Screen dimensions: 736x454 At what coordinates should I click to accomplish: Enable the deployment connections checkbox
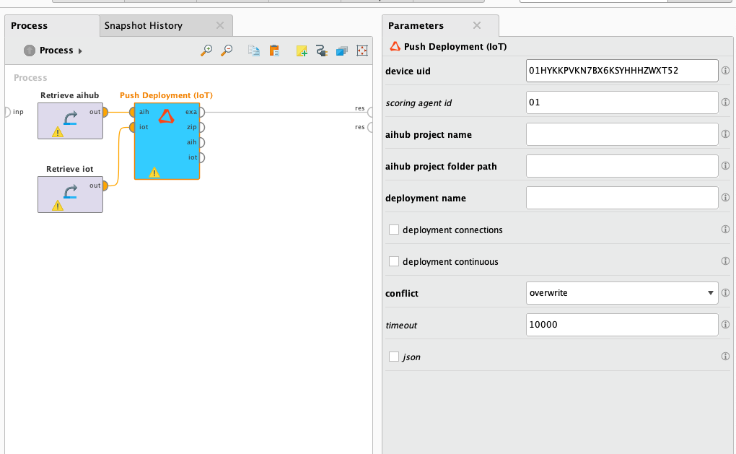pyautogui.click(x=394, y=230)
